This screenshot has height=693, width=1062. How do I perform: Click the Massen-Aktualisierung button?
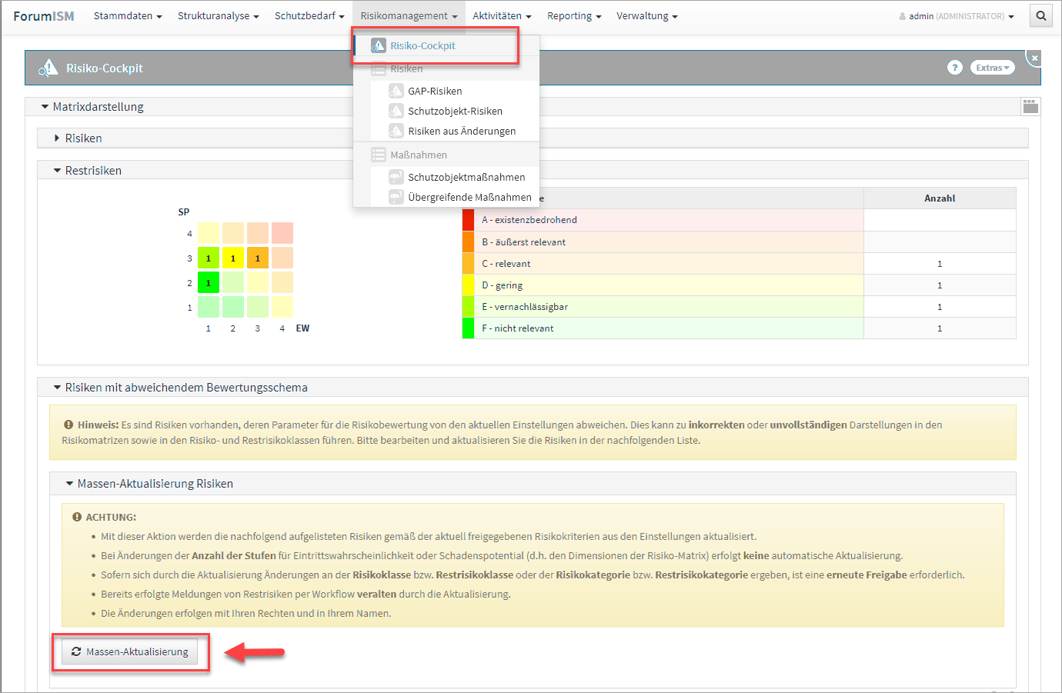pos(130,651)
